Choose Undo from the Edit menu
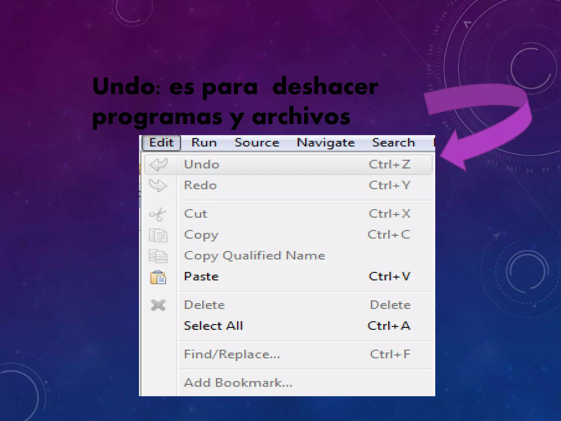Viewport: 561px width, 421px height. (x=288, y=164)
